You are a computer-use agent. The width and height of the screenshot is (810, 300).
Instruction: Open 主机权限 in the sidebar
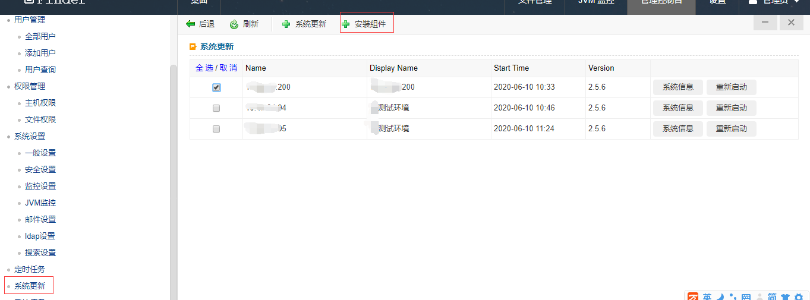pyautogui.click(x=40, y=103)
